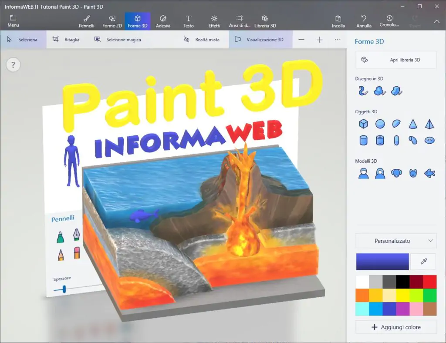Screen dimensions: 446x343
Task: Open the Testo text tab
Action: pos(188,22)
